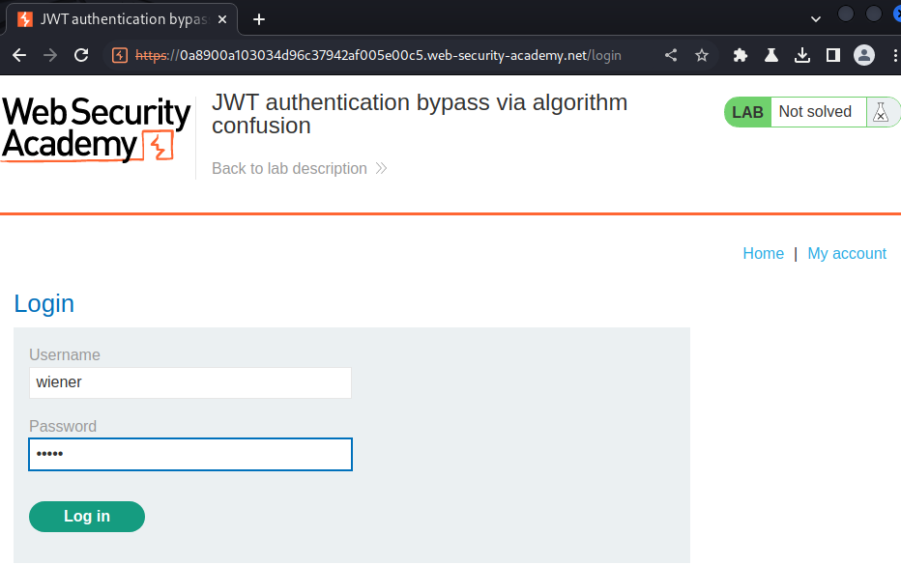
Task: Close the JWT authentication bypass tab
Action: pyautogui.click(x=222, y=19)
